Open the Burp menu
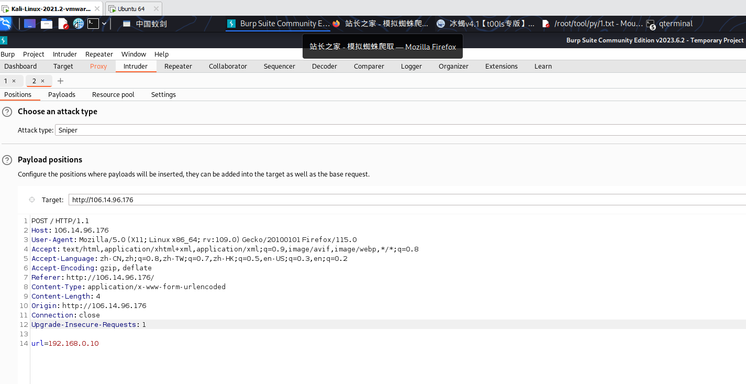Image resolution: width=746 pixels, height=384 pixels. [x=8, y=54]
